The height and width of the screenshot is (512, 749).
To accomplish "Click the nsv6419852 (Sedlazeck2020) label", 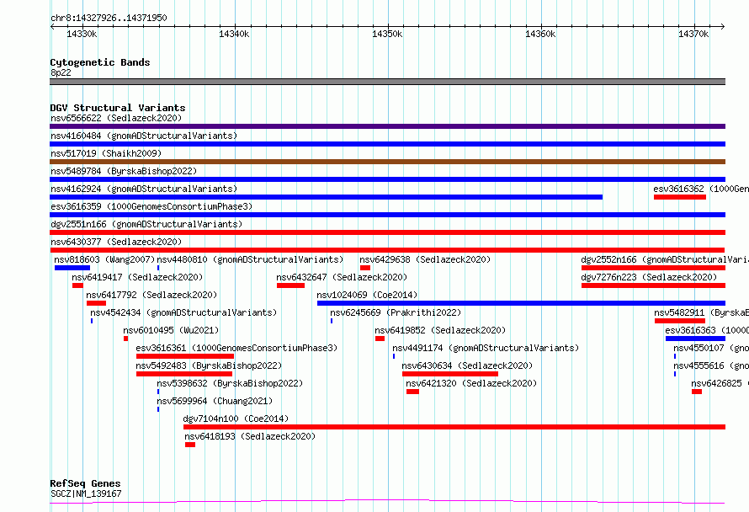I will point(440,330).
